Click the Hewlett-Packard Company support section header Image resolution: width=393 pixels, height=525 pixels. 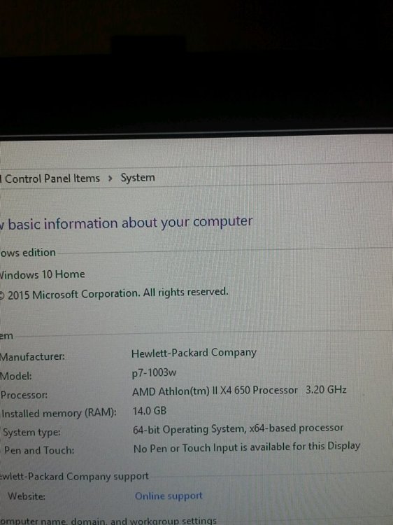pyautogui.click(x=74, y=477)
